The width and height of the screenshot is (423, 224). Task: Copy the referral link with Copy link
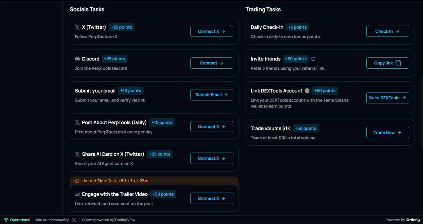click(x=388, y=63)
